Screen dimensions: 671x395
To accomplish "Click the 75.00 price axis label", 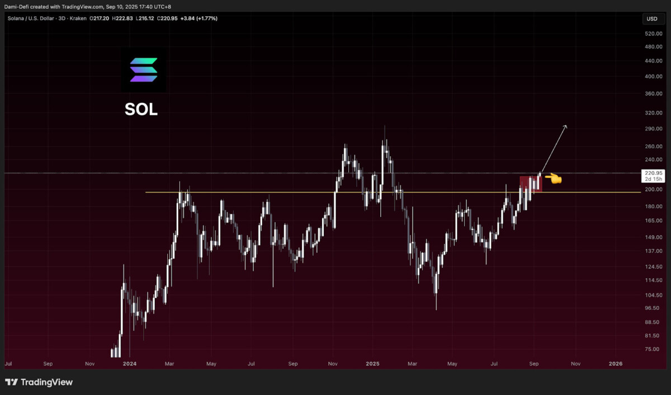I will (651, 349).
